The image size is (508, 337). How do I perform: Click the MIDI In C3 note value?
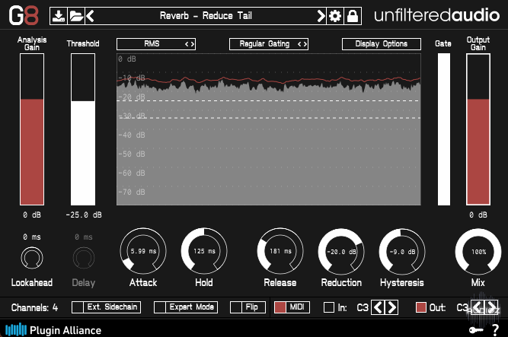point(363,307)
